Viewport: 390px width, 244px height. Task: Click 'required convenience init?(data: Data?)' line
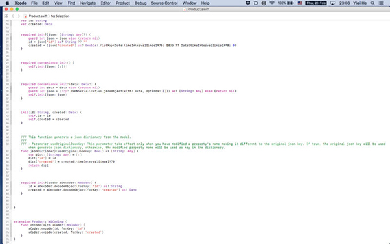coord(58,84)
